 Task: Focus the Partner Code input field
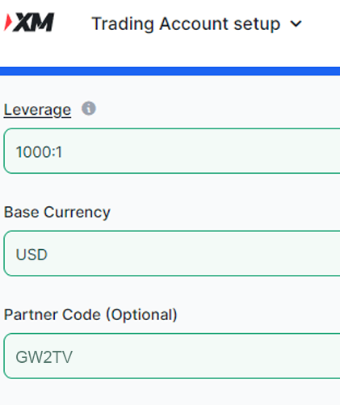tap(172, 356)
